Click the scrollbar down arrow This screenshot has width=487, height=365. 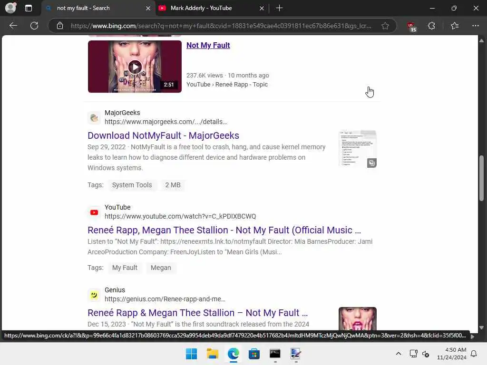(x=481, y=327)
